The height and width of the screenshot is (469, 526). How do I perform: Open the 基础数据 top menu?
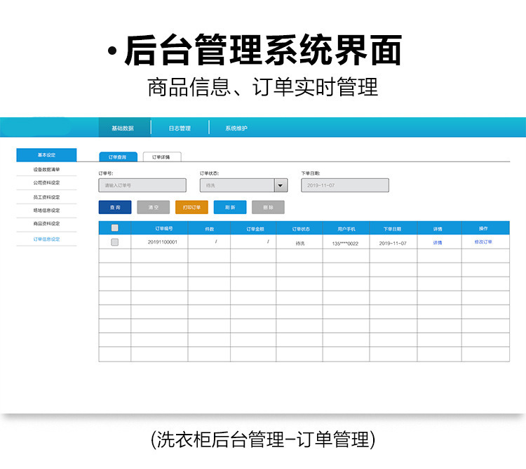[x=122, y=128]
